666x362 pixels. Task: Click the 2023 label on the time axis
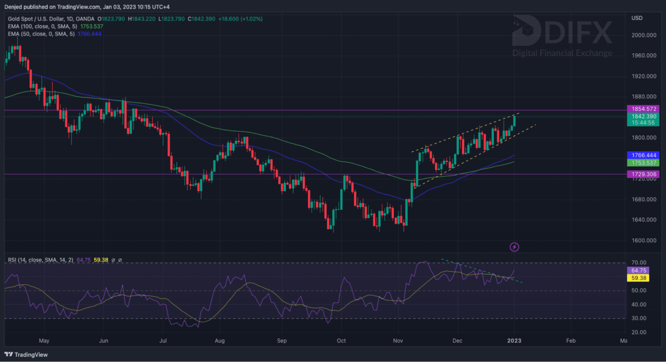(514, 341)
